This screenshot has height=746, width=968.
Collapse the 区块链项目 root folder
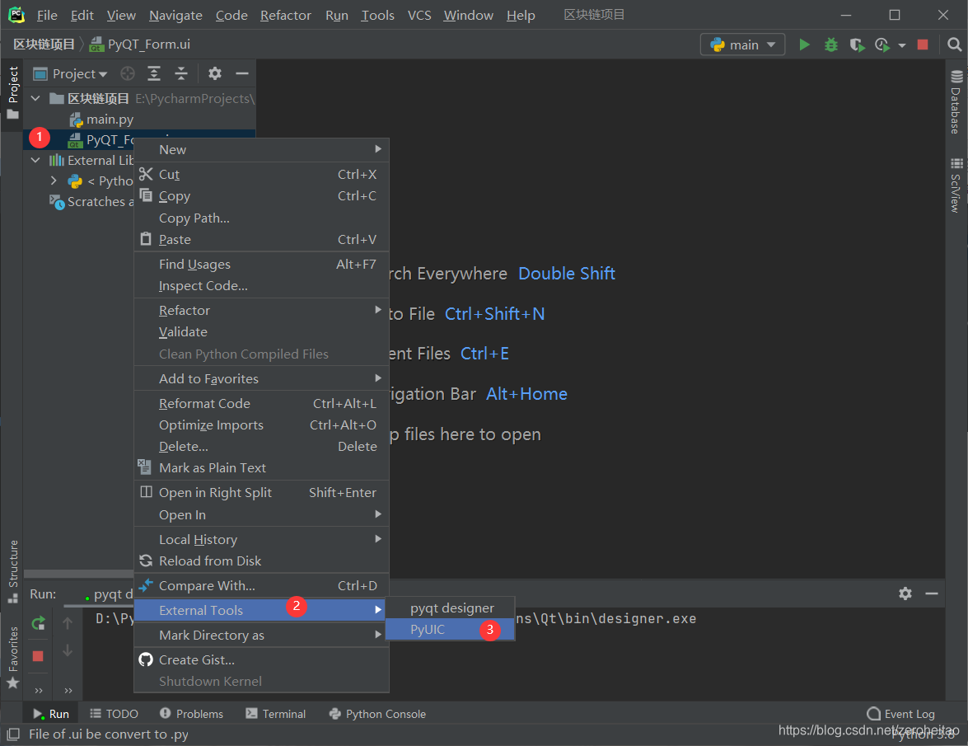click(35, 98)
